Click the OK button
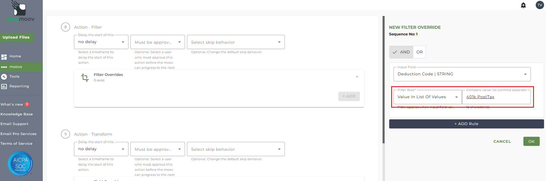 tap(531, 141)
